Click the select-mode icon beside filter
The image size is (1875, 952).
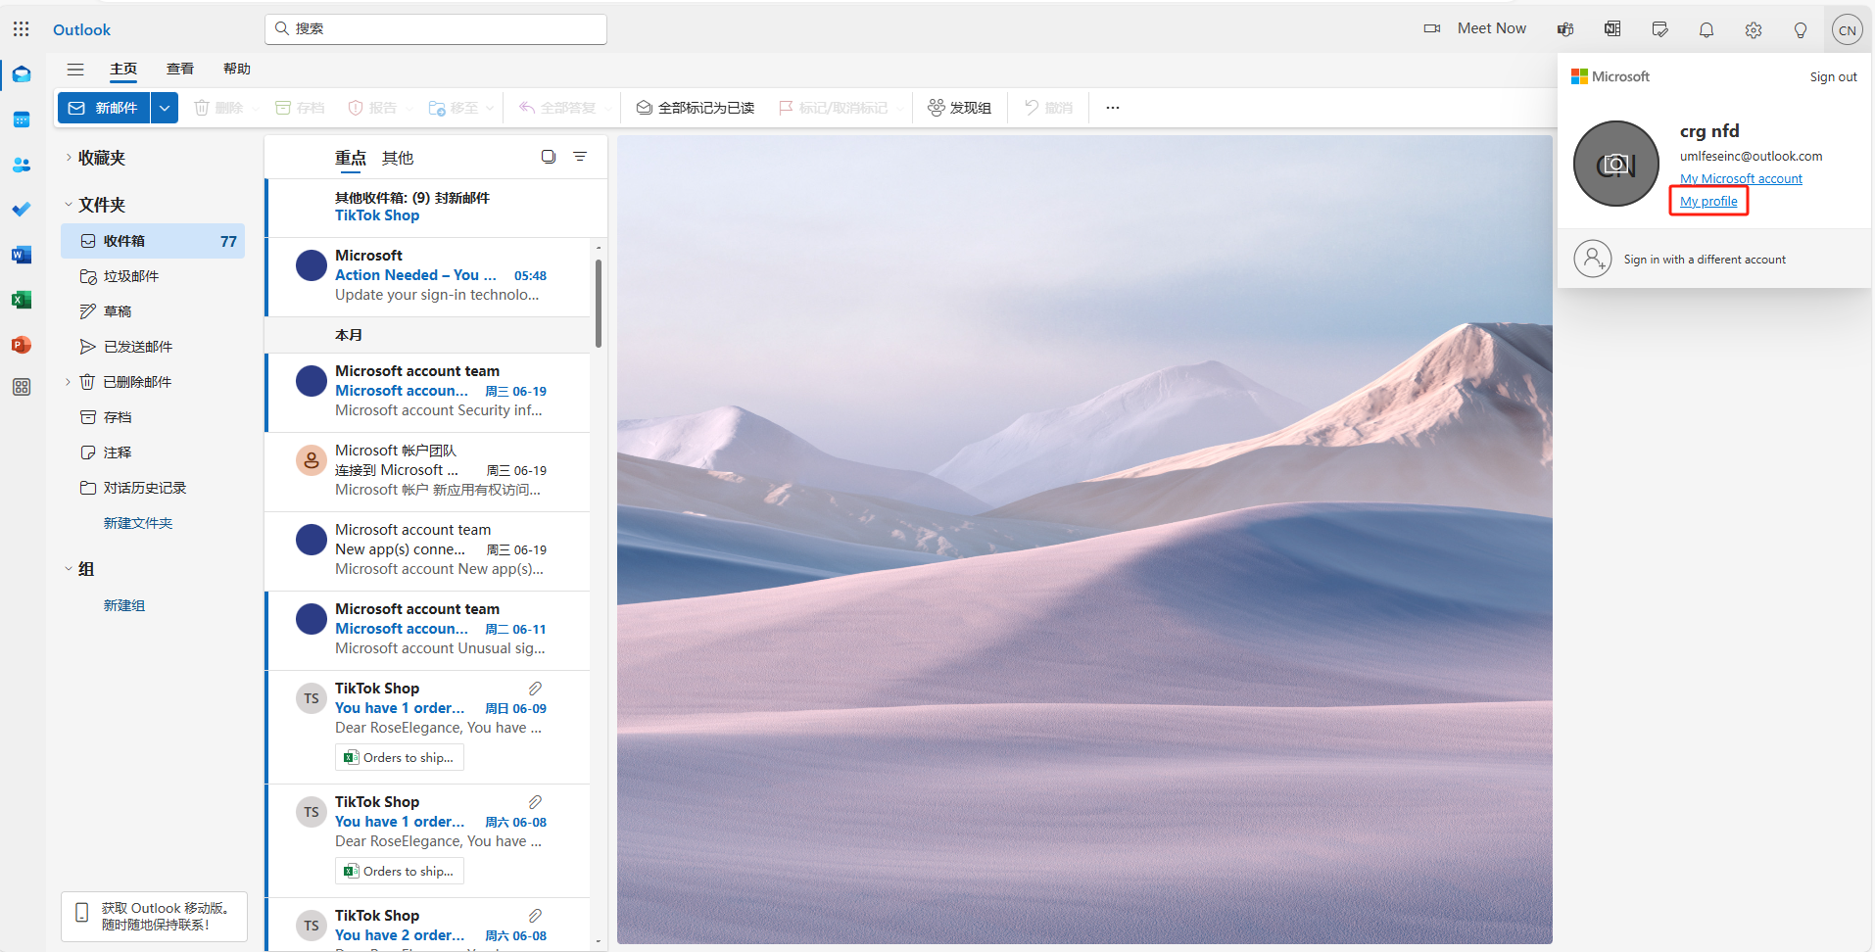click(549, 157)
